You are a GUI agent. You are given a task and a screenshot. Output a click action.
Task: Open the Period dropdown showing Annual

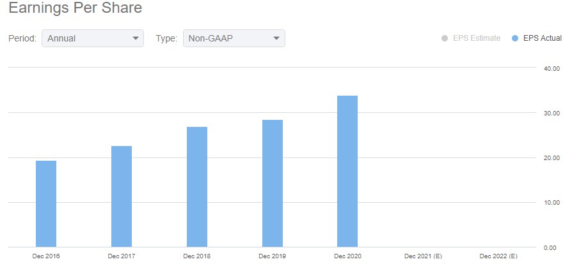93,38
